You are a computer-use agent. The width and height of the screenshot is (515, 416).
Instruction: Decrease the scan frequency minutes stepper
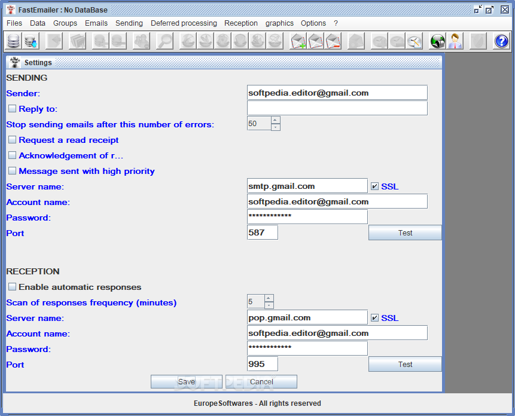[269, 305]
